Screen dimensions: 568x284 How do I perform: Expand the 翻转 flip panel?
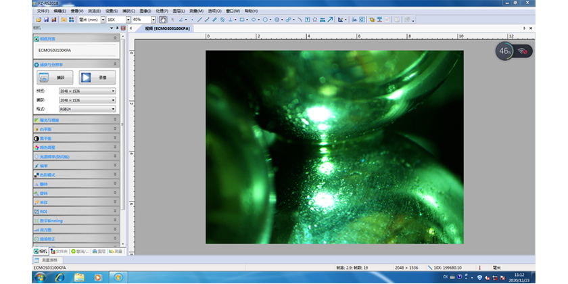click(76, 184)
